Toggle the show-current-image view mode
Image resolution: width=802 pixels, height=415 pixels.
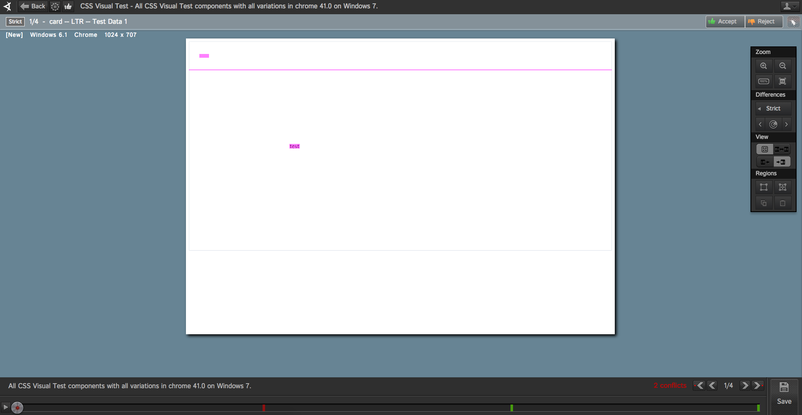[781, 162]
